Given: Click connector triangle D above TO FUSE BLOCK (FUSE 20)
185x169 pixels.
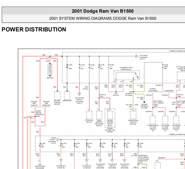Looking at the screenshot, I should click(87, 160).
